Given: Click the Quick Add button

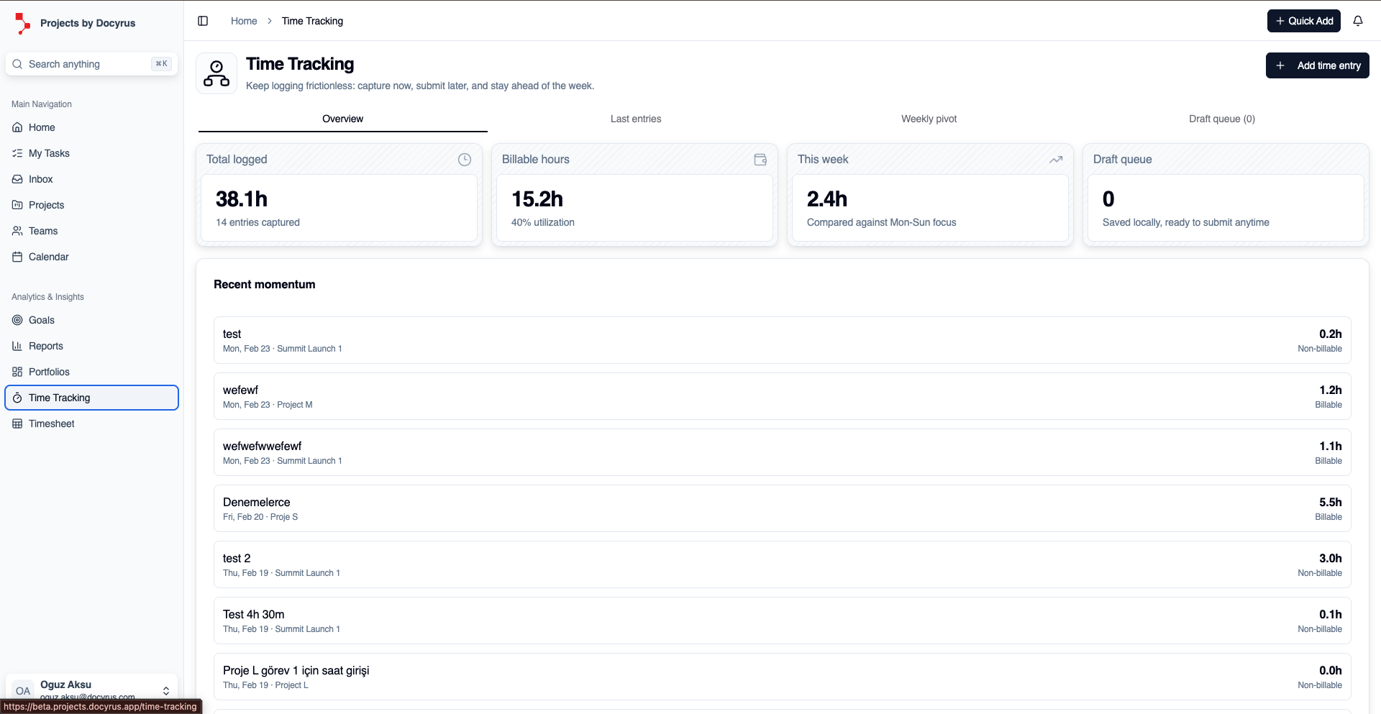Looking at the screenshot, I should (x=1303, y=21).
